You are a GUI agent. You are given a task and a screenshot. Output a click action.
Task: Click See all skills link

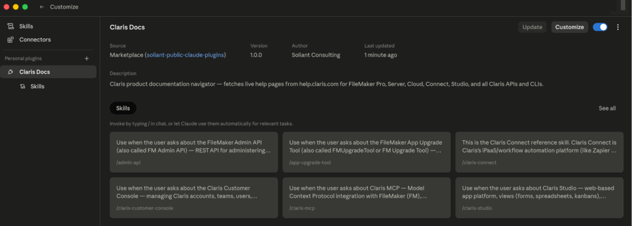coord(607,108)
